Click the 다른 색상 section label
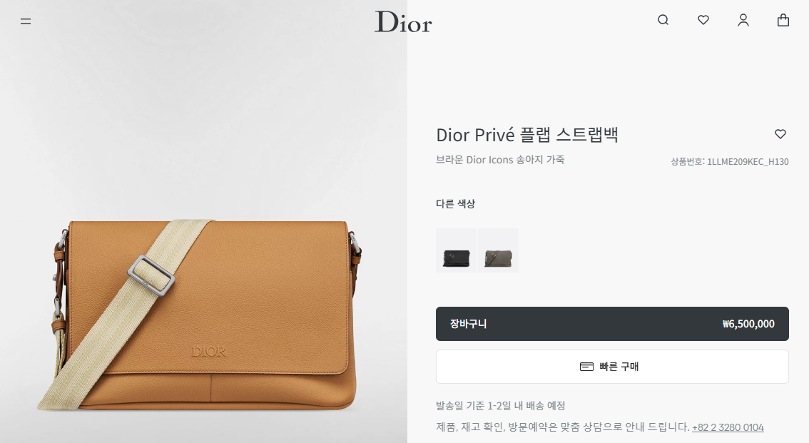The image size is (809, 443). pyautogui.click(x=456, y=204)
